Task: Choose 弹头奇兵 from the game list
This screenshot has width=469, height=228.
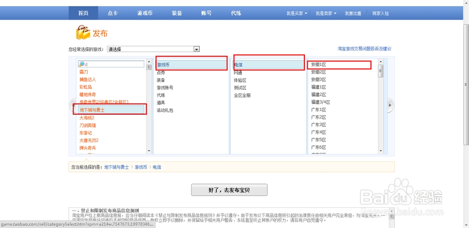Action: click(x=88, y=148)
